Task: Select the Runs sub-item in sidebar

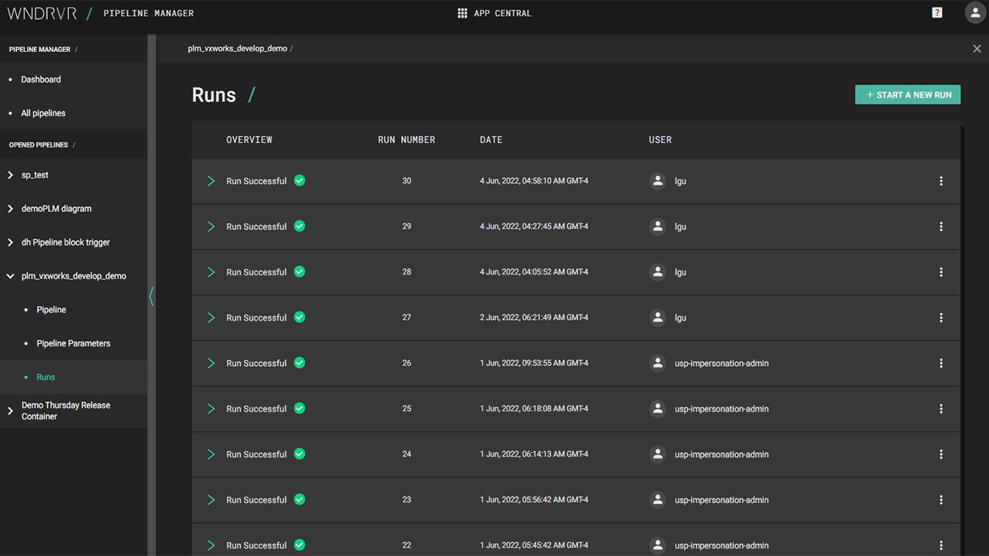Action: [x=46, y=377]
